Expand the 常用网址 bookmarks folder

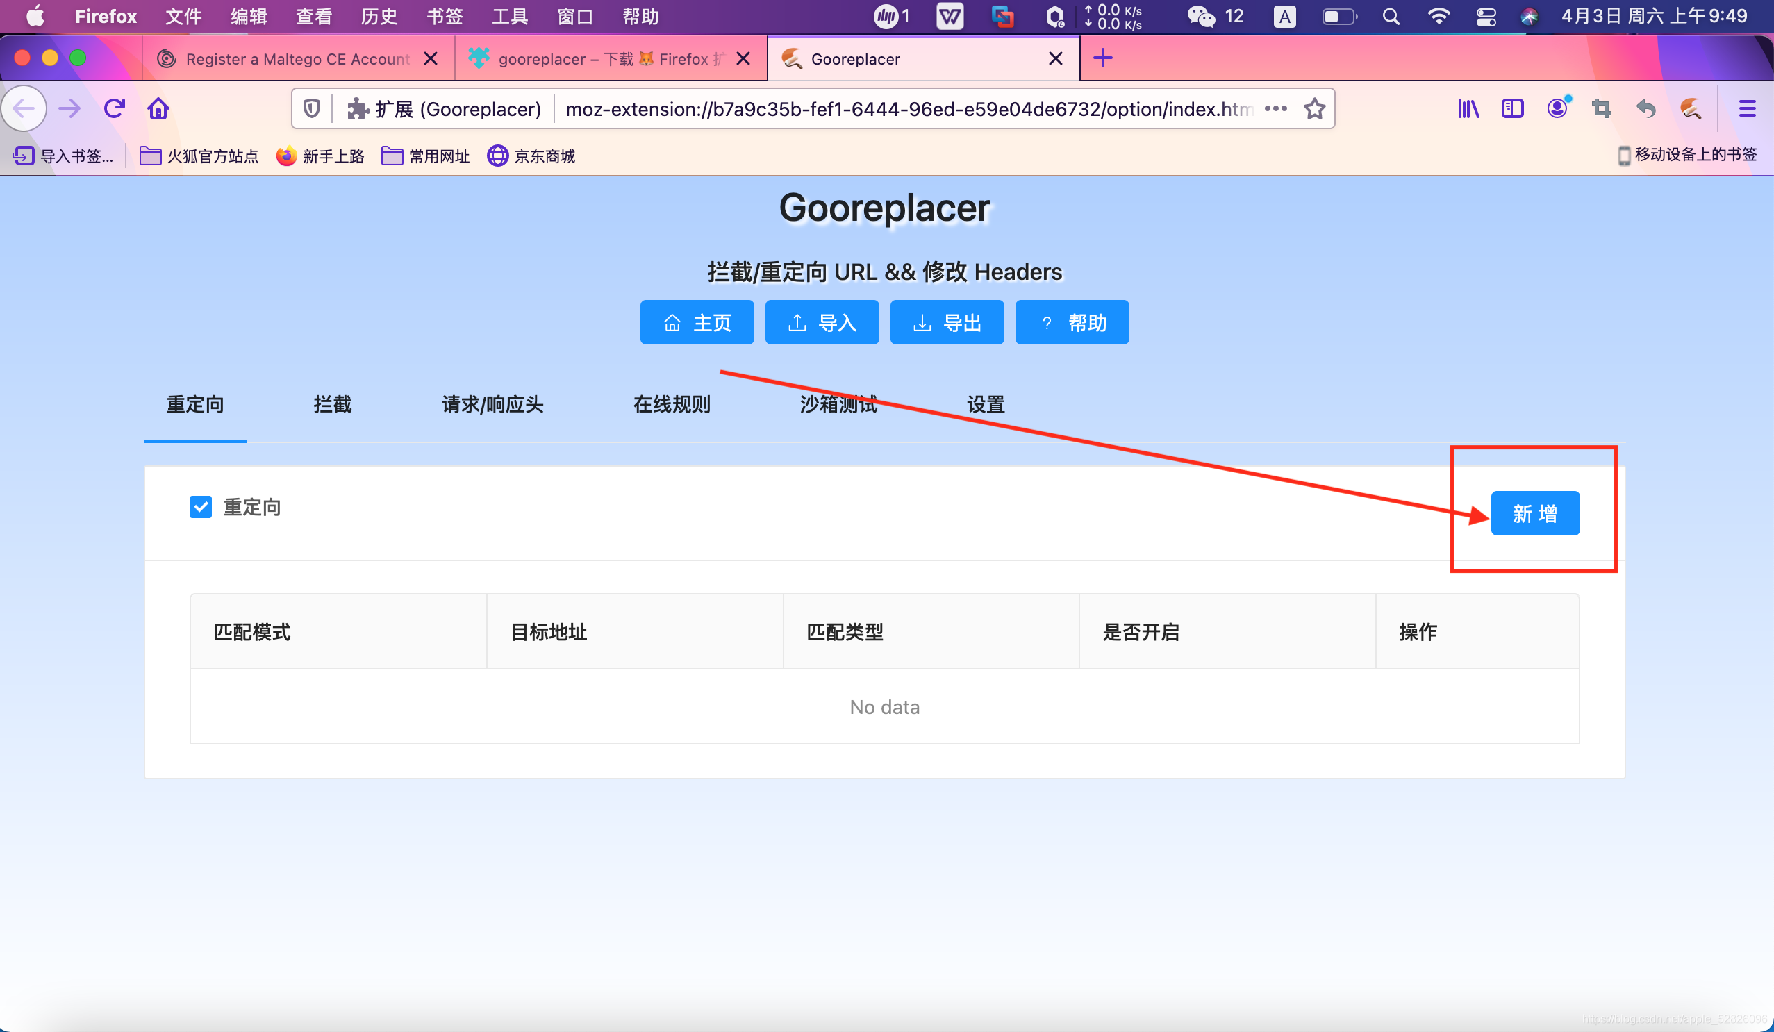point(425,156)
